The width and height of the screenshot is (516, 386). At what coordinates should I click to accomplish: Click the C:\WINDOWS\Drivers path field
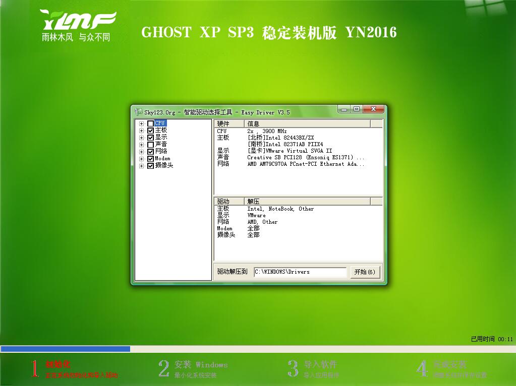click(x=300, y=272)
